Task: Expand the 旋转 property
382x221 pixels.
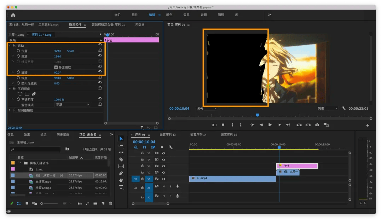Action: coord(13,72)
